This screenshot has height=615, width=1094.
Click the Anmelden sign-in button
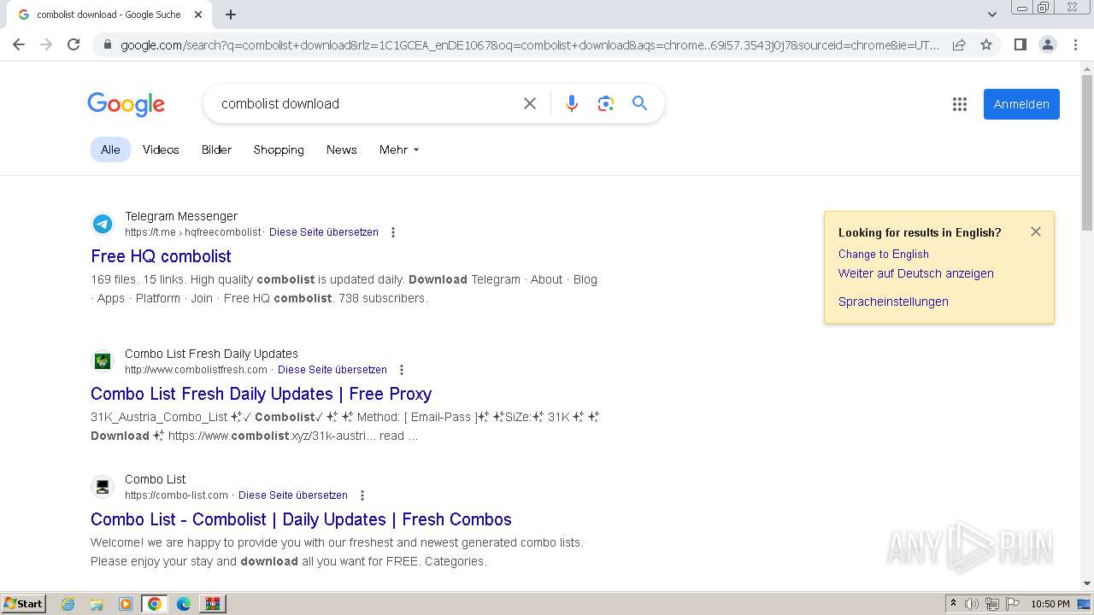click(x=1021, y=104)
